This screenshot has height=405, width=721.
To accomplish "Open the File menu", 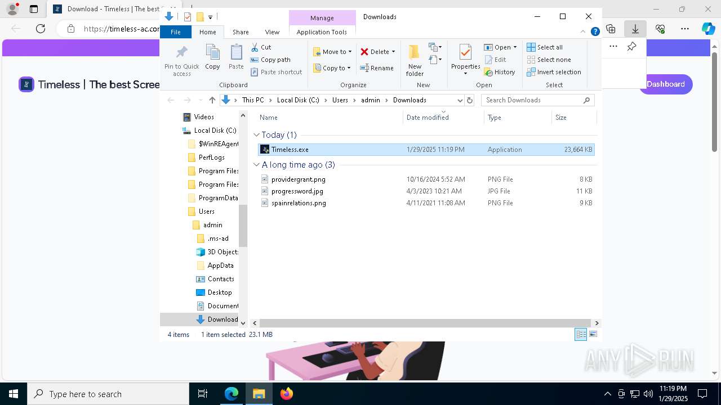I will point(176,32).
